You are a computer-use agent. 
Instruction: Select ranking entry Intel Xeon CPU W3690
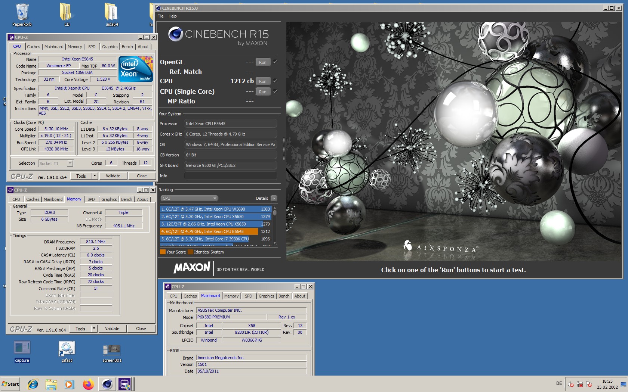tap(215, 209)
